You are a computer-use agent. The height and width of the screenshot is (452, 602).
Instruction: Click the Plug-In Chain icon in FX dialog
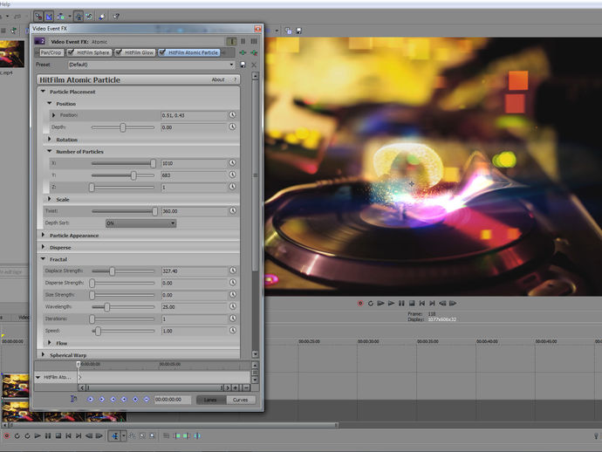243,52
